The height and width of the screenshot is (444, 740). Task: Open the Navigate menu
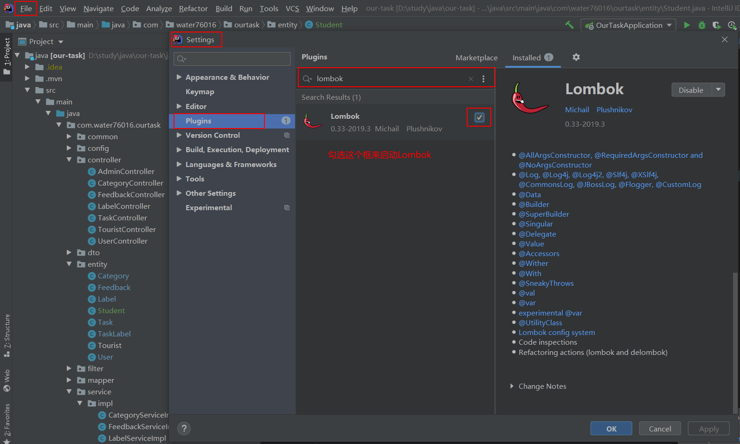pos(98,8)
